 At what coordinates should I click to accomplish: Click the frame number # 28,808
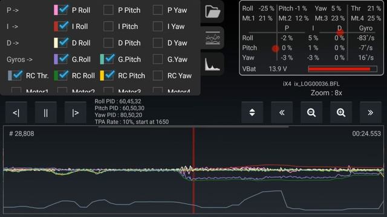(x=22, y=134)
